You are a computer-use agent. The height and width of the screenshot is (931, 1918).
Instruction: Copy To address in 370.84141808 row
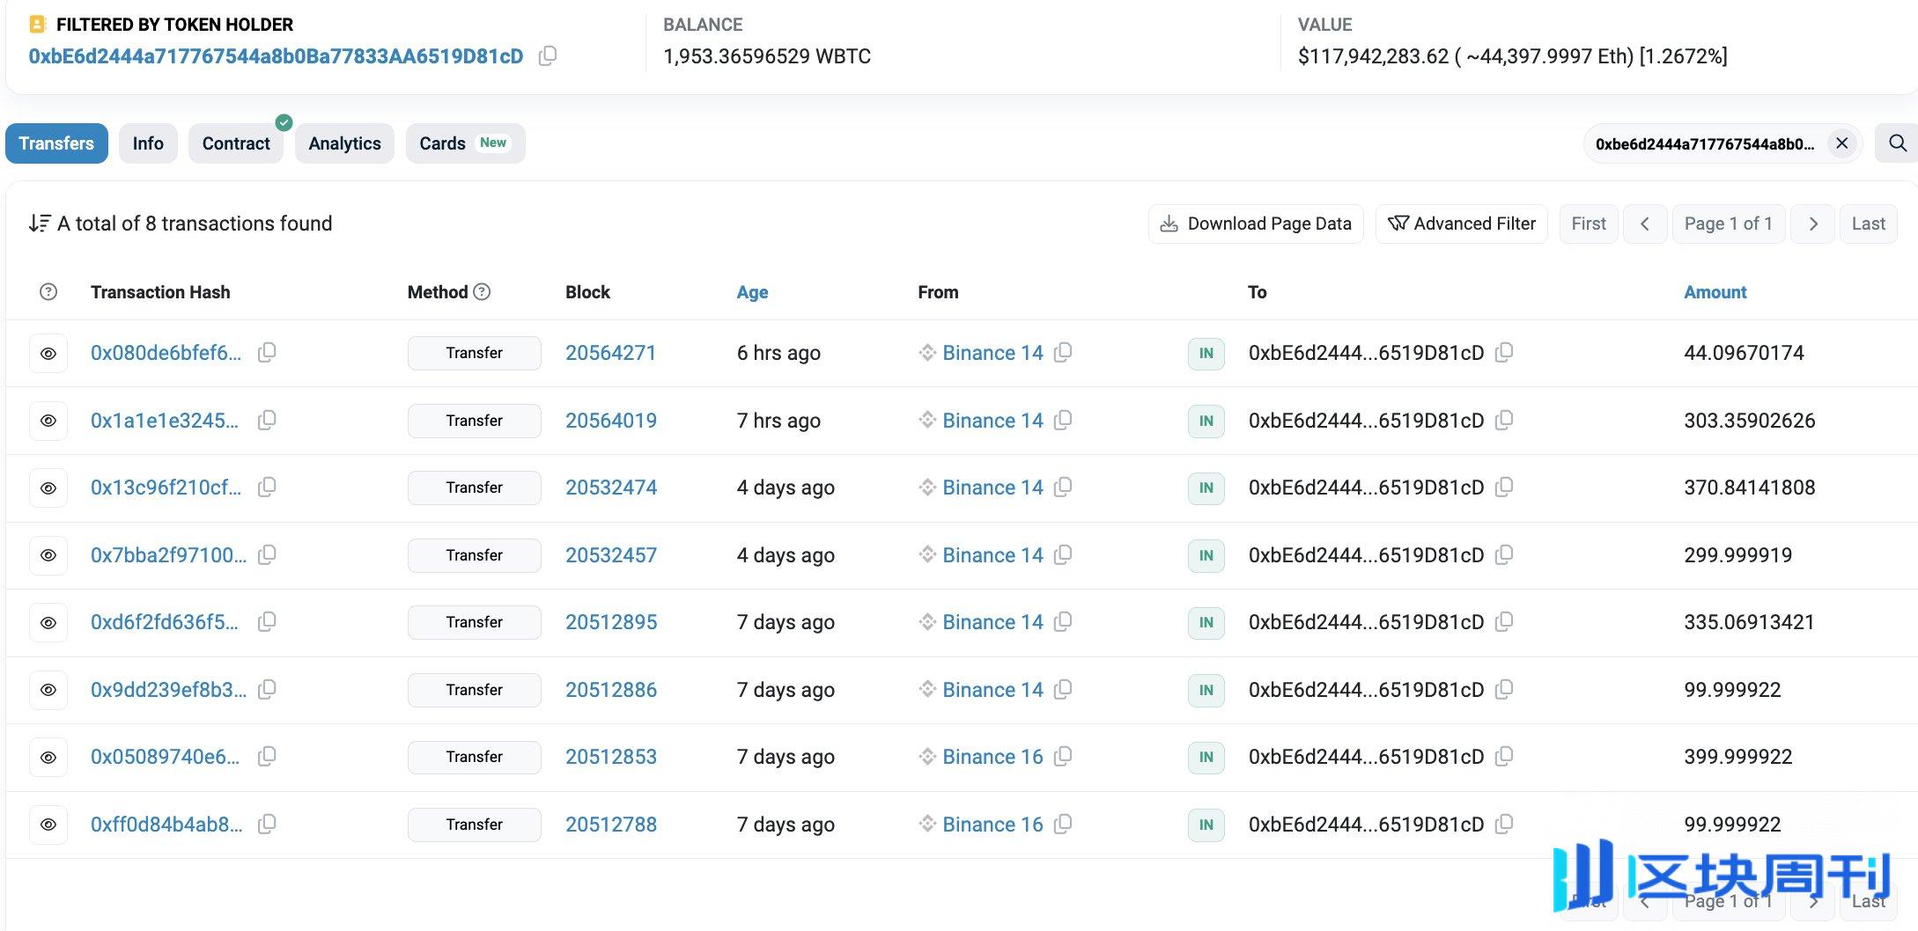pos(1504,487)
